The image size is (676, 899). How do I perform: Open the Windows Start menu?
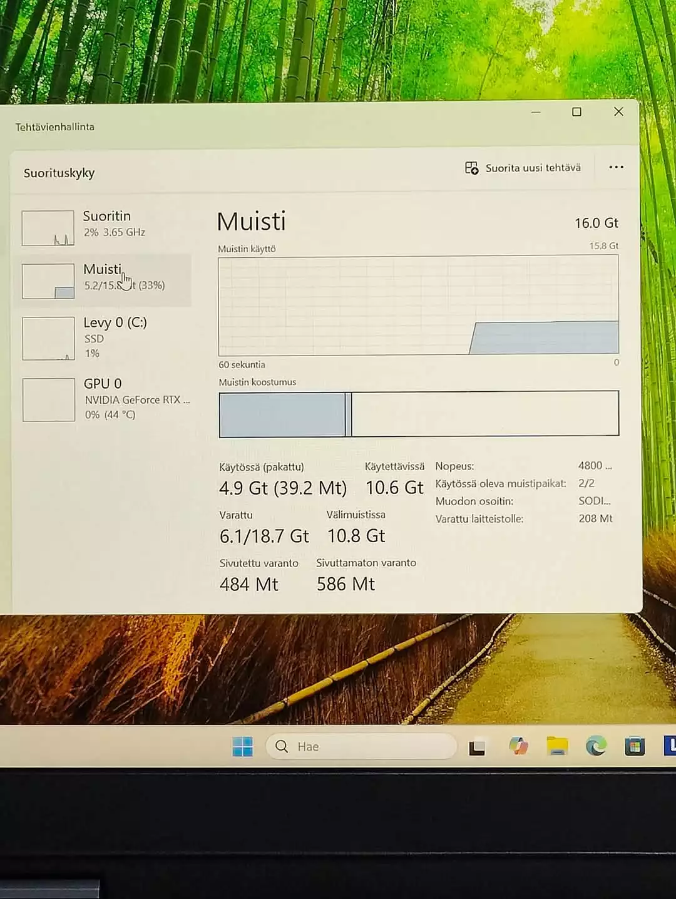click(242, 746)
